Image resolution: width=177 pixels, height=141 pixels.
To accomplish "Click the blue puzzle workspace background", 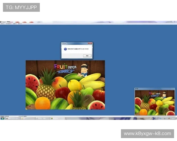I will (x=133, y=59).
